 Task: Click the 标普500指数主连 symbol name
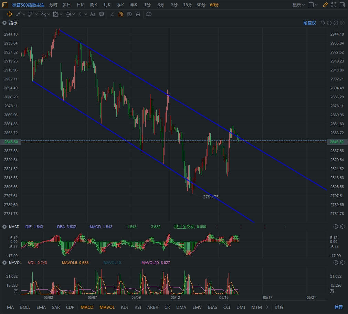[x=28, y=5]
